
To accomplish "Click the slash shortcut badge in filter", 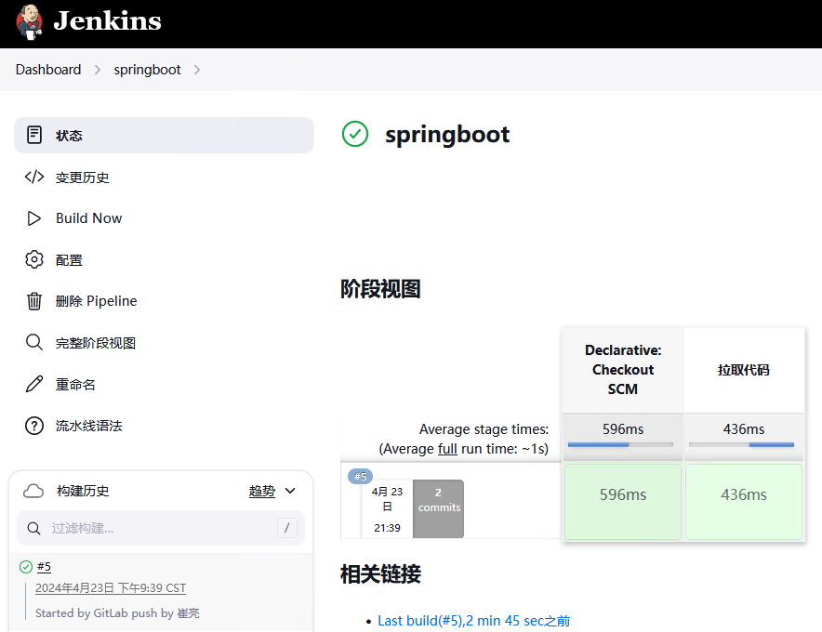I will click(x=286, y=528).
